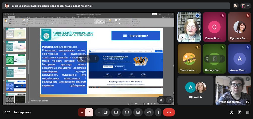Viewport: 253px width, 119px height.
Task: Open the paperpal.com link on the slide
Action: click(x=66, y=47)
